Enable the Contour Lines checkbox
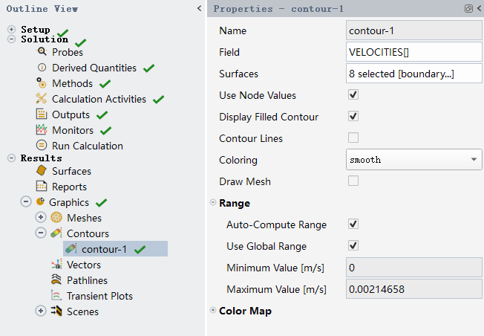The image size is (484, 336). click(353, 138)
